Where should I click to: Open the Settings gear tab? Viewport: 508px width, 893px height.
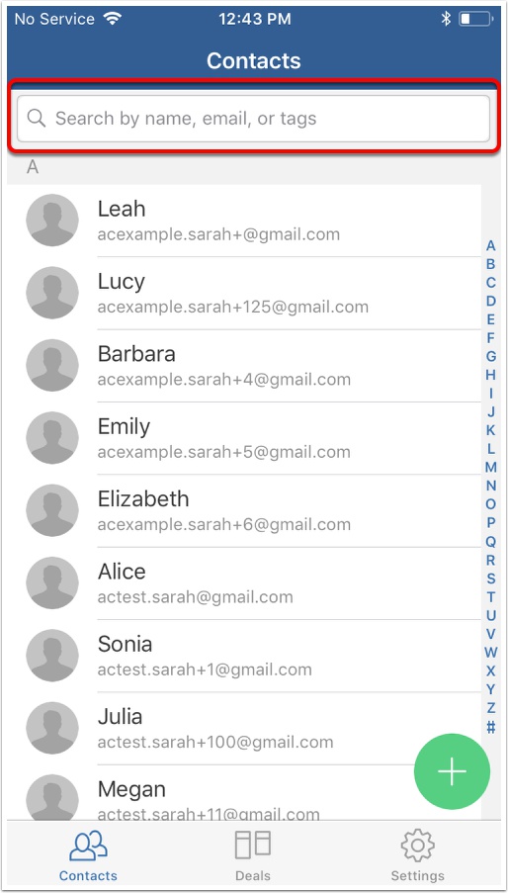tap(417, 855)
